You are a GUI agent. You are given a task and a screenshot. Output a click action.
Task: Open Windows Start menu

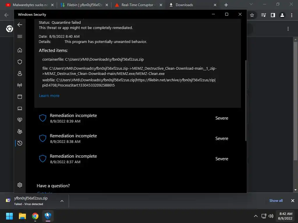click(x=9, y=216)
